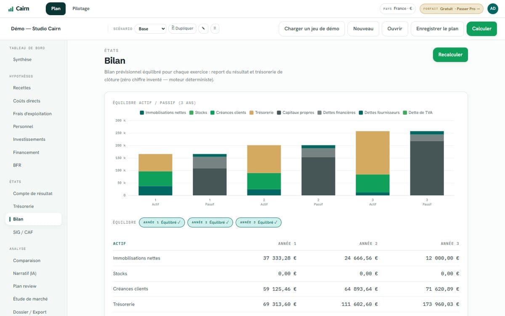Click the Ouvrir button
505x316 pixels.
click(x=395, y=29)
